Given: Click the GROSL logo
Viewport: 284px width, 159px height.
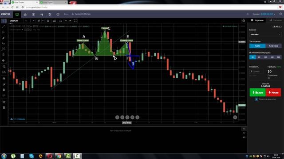Looking at the screenshot, I should point(6,14).
